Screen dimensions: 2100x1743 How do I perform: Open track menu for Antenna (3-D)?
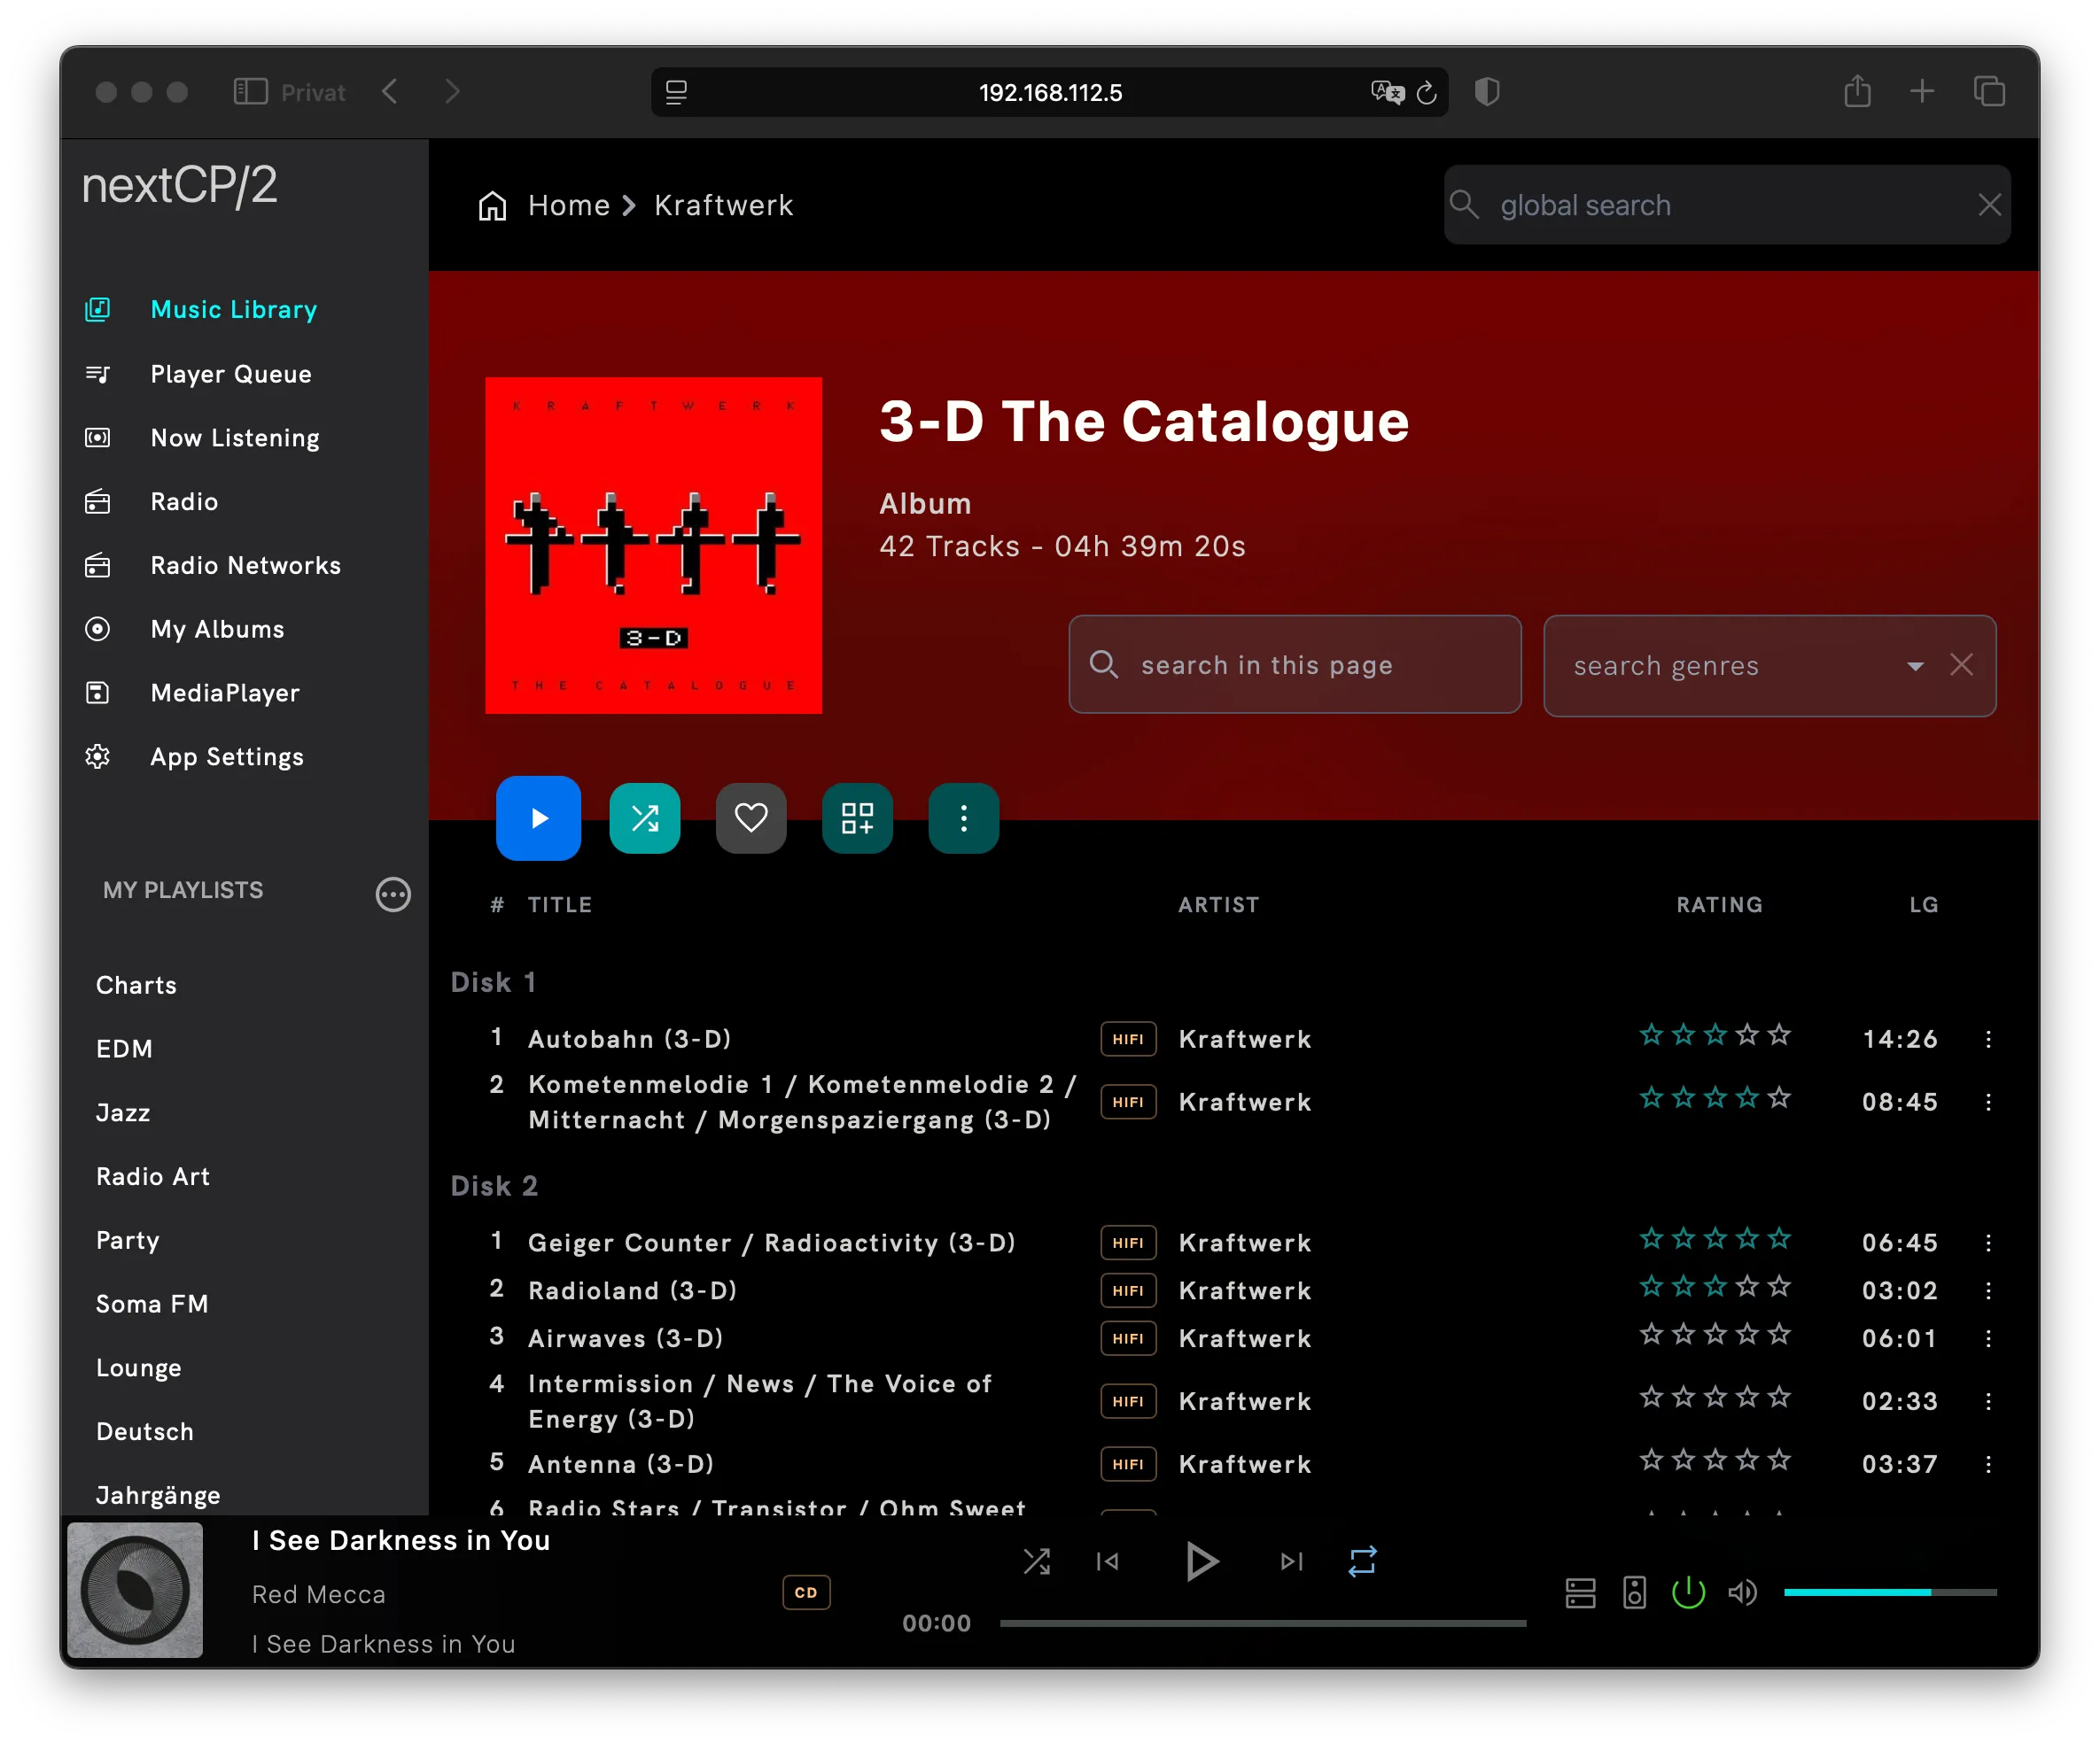tap(1988, 1464)
